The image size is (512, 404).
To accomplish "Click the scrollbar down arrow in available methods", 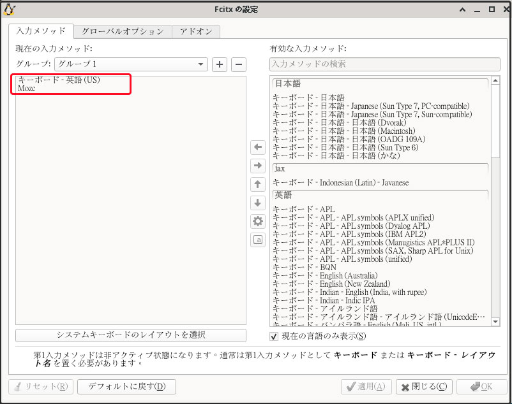I will tap(495, 322).
